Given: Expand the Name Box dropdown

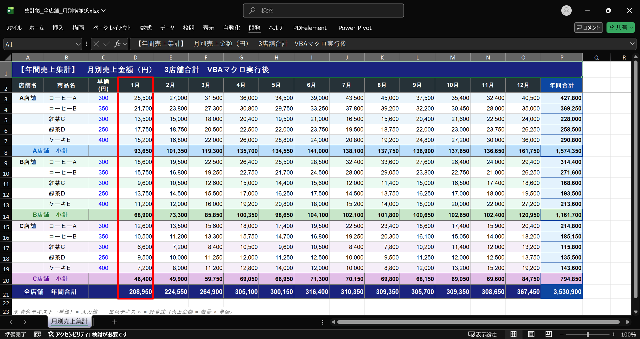Looking at the screenshot, I should tap(78, 44).
